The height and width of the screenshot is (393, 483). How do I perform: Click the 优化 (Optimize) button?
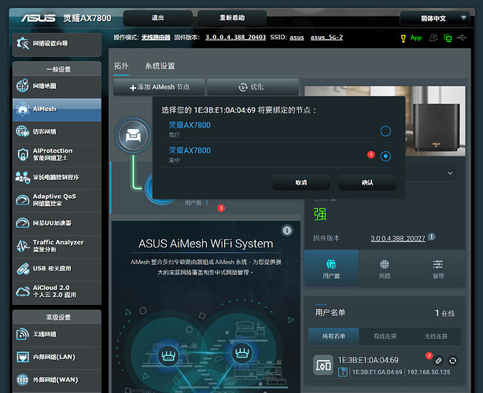click(x=253, y=87)
